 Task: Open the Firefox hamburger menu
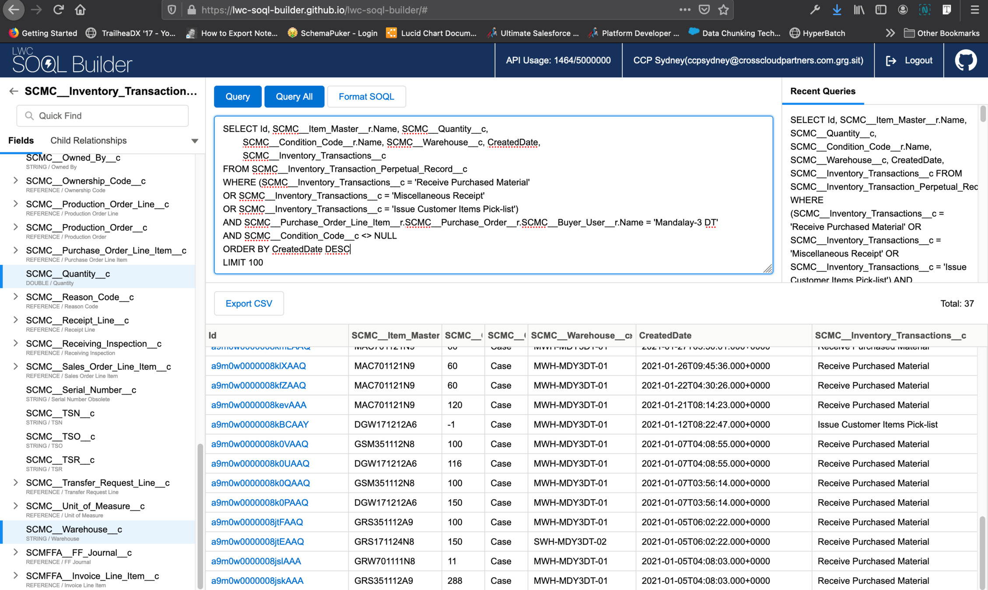point(974,10)
